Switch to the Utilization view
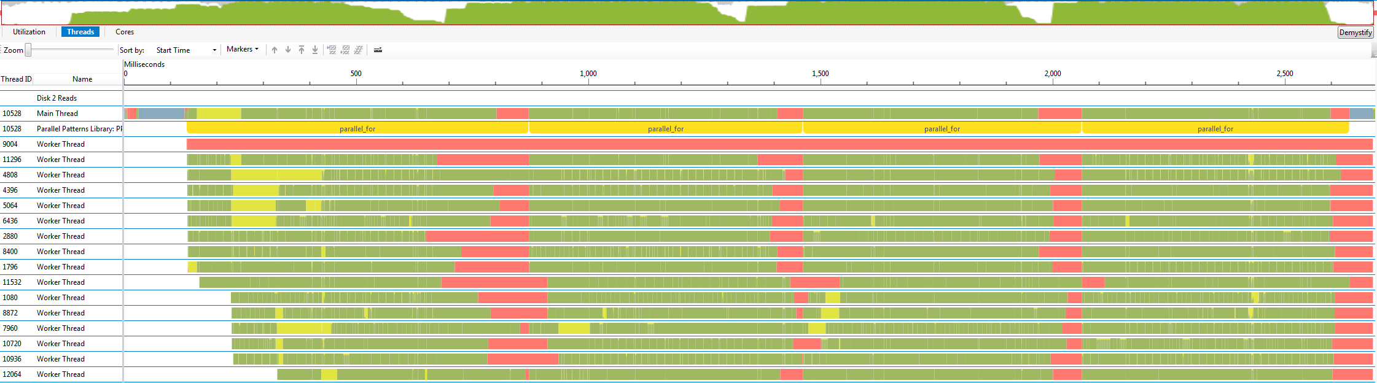 click(29, 32)
